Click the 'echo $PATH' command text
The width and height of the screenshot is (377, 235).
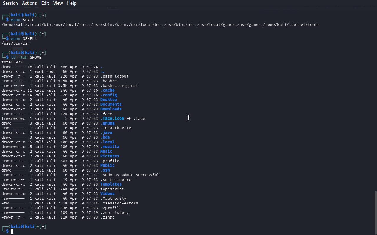click(22, 20)
